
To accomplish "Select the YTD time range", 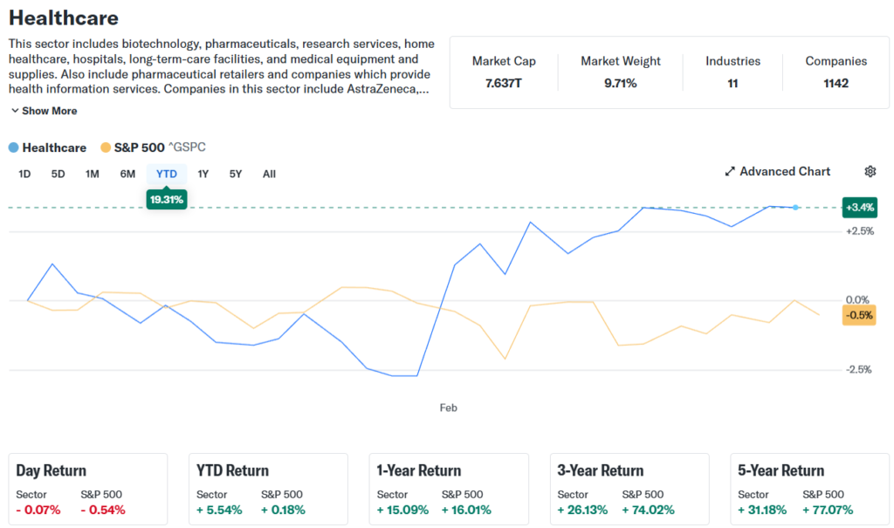I will coord(166,174).
